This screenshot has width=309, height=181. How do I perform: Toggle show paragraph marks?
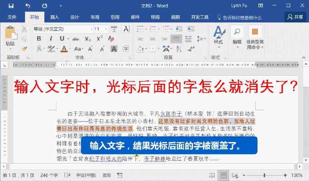(191, 49)
